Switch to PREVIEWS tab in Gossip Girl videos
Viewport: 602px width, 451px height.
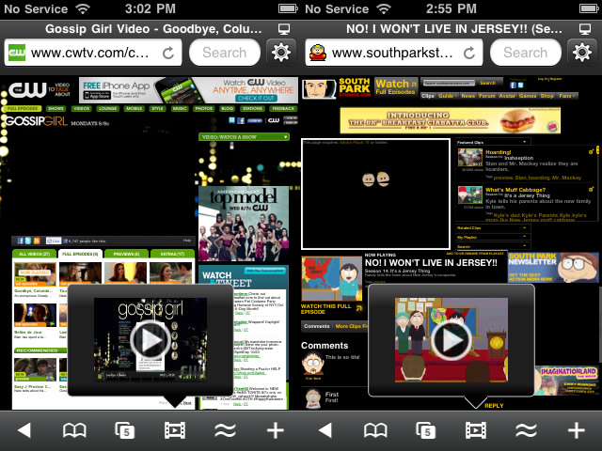coord(126,254)
